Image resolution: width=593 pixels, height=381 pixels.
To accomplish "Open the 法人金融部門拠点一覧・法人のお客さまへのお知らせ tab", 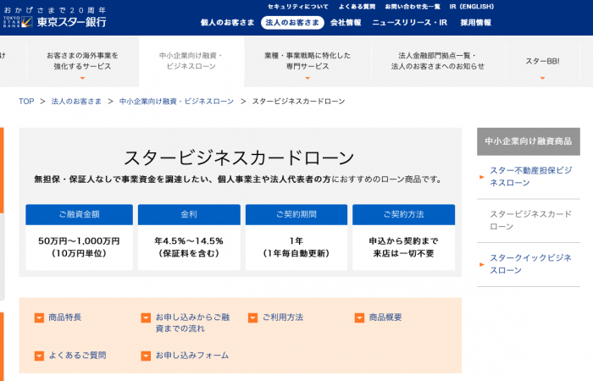I will [x=438, y=61].
